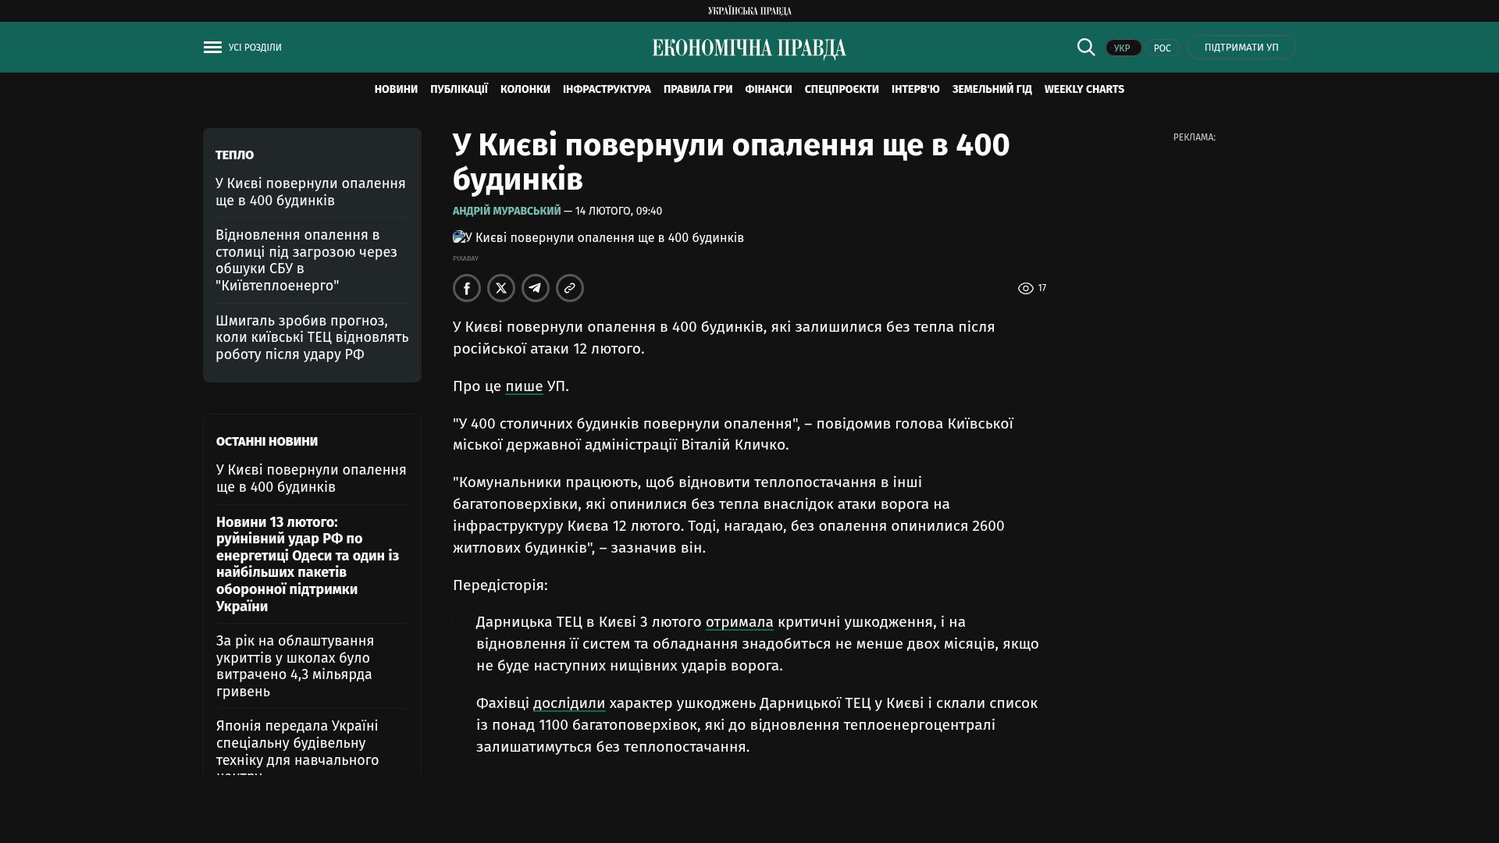Open the Новини menu item
This screenshot has height=843, width=1499.
tap(396, 90)
